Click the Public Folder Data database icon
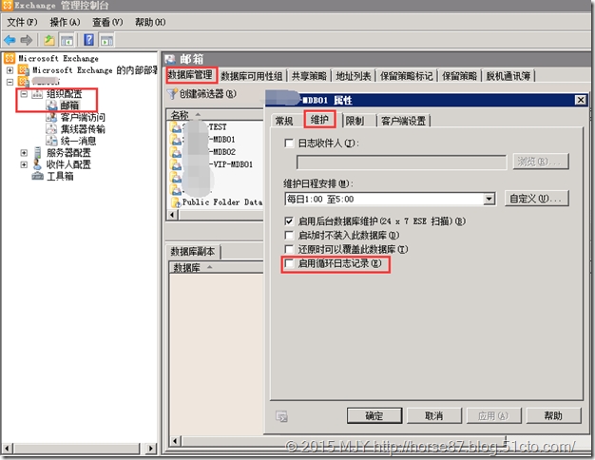Screen dimensions: 595x460 (x=176, y=202)
